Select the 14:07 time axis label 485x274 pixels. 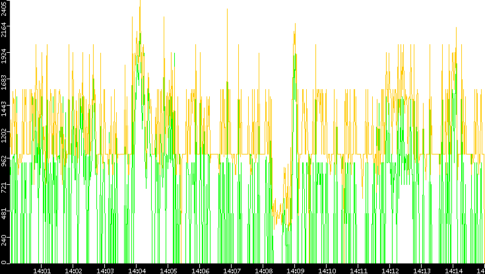coord(232,271)
